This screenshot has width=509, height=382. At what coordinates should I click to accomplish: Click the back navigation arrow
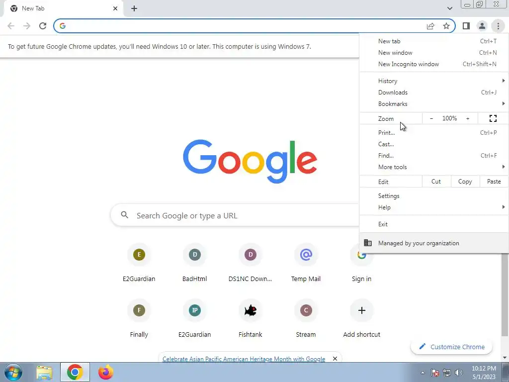pos(11,26)
